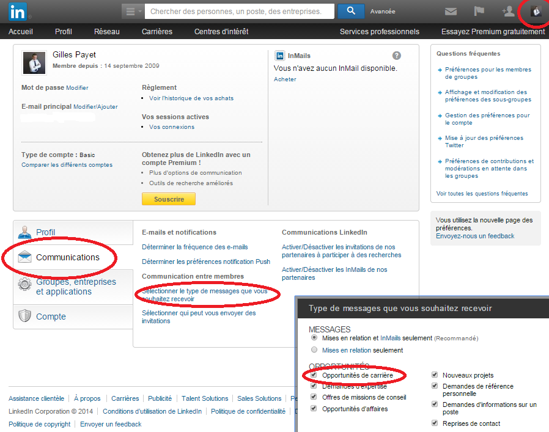
Task: Select Groupes, entreprises et applications tab
Action: click(x=73, y=287)
